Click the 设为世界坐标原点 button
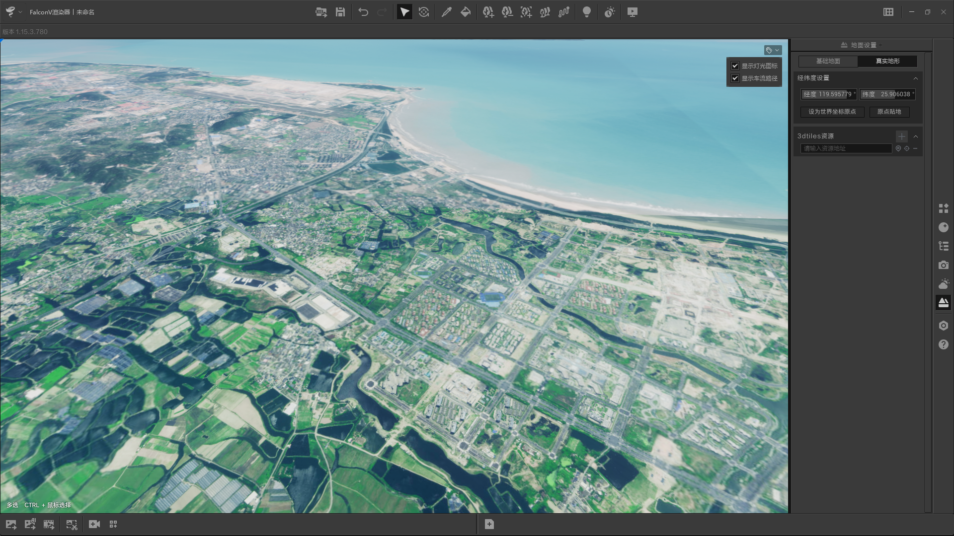 point(832,112)
